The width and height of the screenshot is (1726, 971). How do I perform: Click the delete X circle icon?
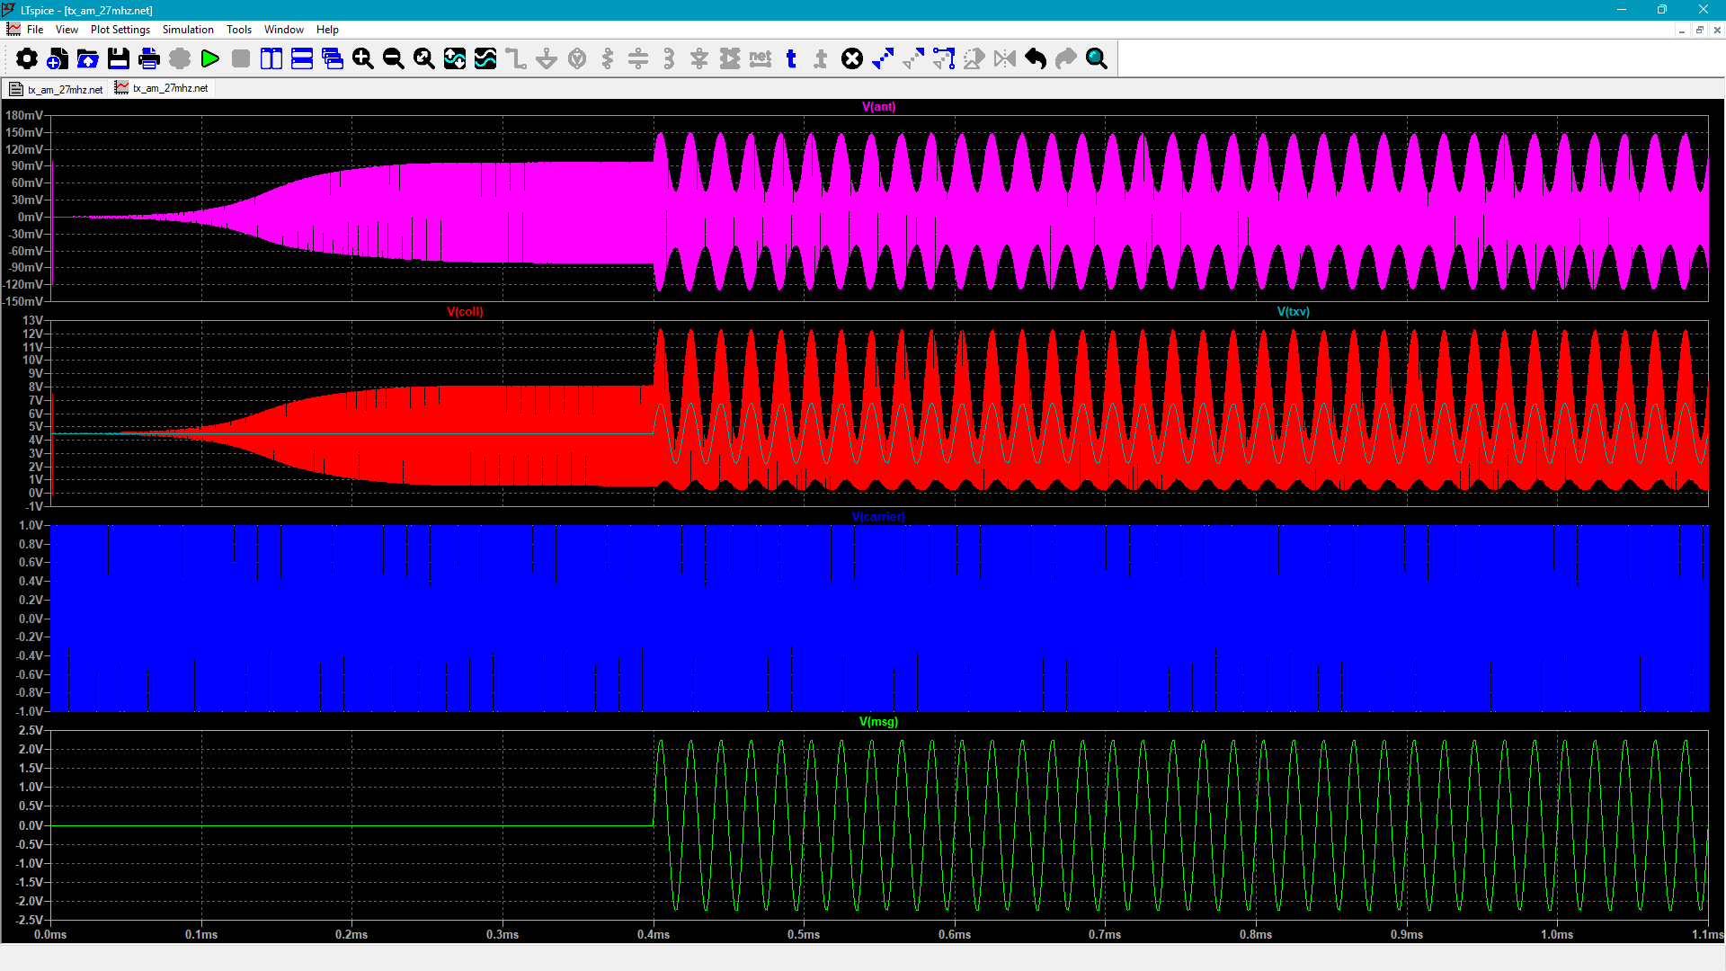coord(852,59)
